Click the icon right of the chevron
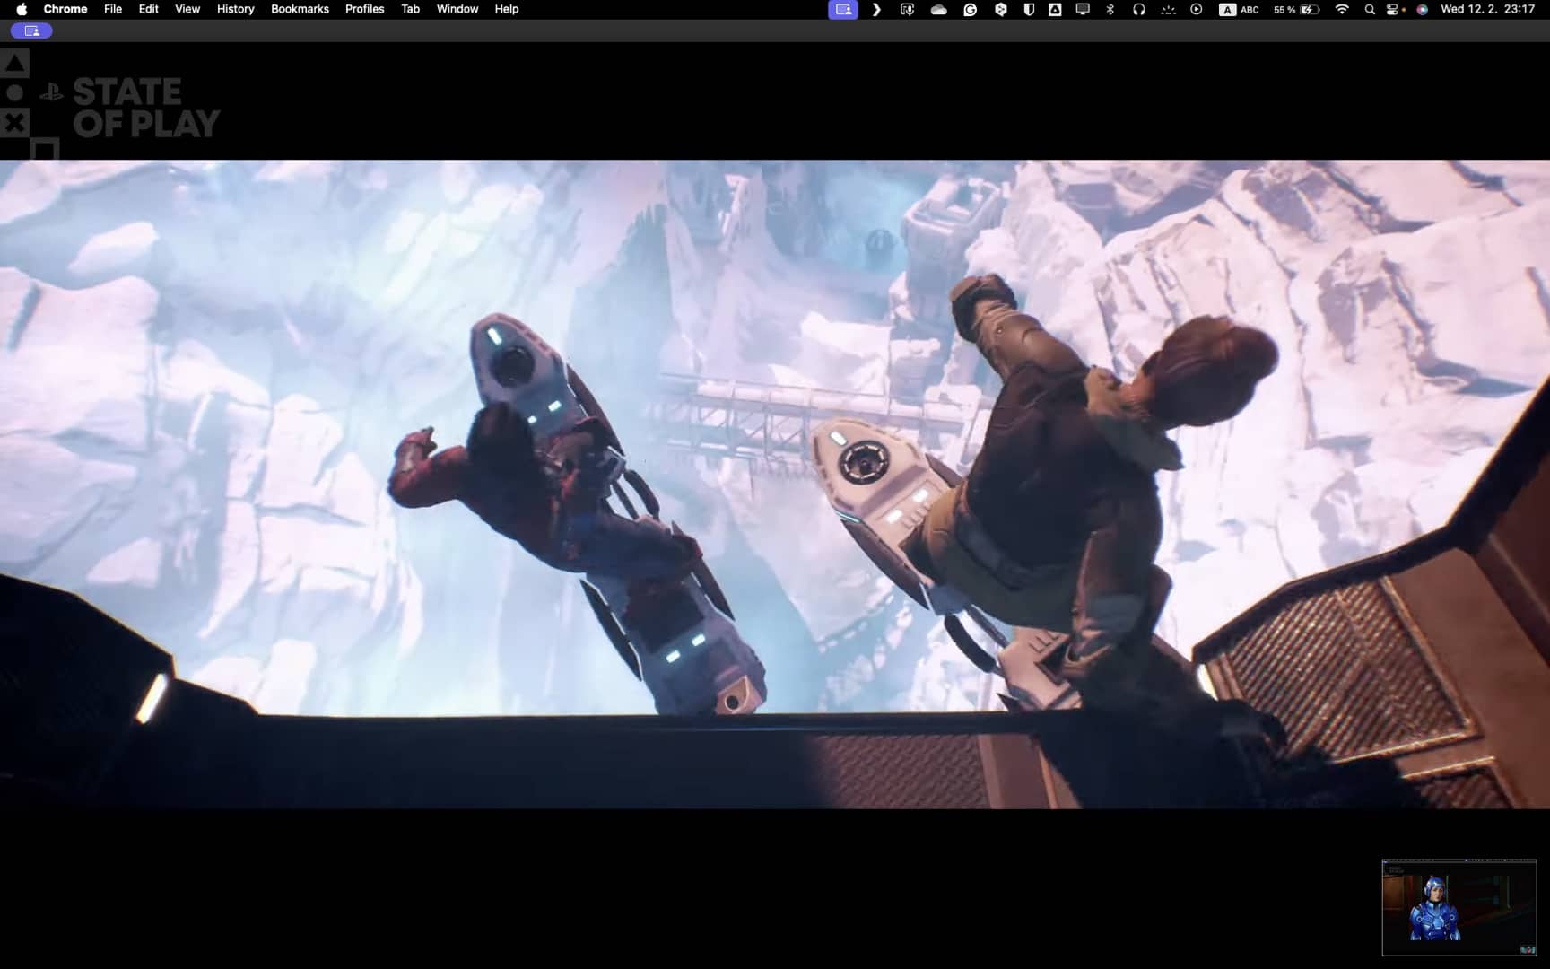 tap(907, 9)
